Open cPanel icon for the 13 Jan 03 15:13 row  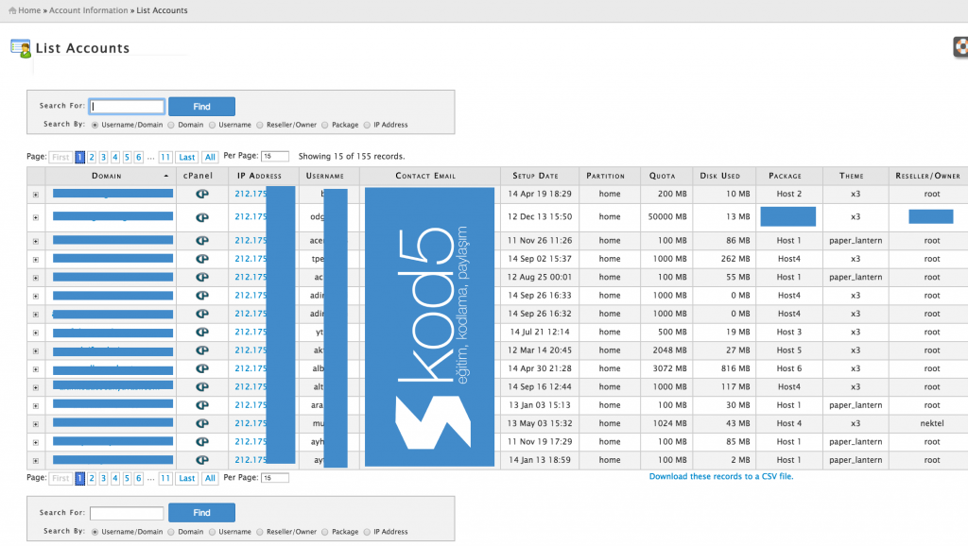click(x=202, y=405)
